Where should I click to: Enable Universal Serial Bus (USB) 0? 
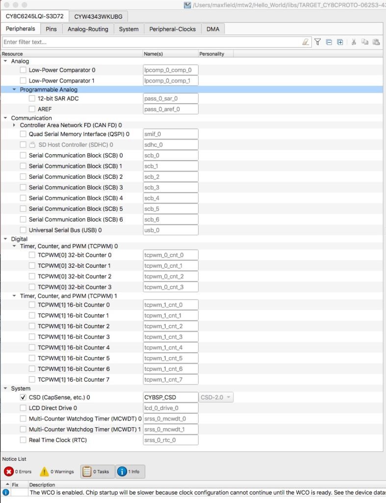[x=23, y=230]
